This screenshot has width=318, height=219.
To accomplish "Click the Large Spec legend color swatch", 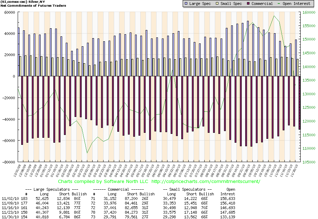I will tap(186, 4).
